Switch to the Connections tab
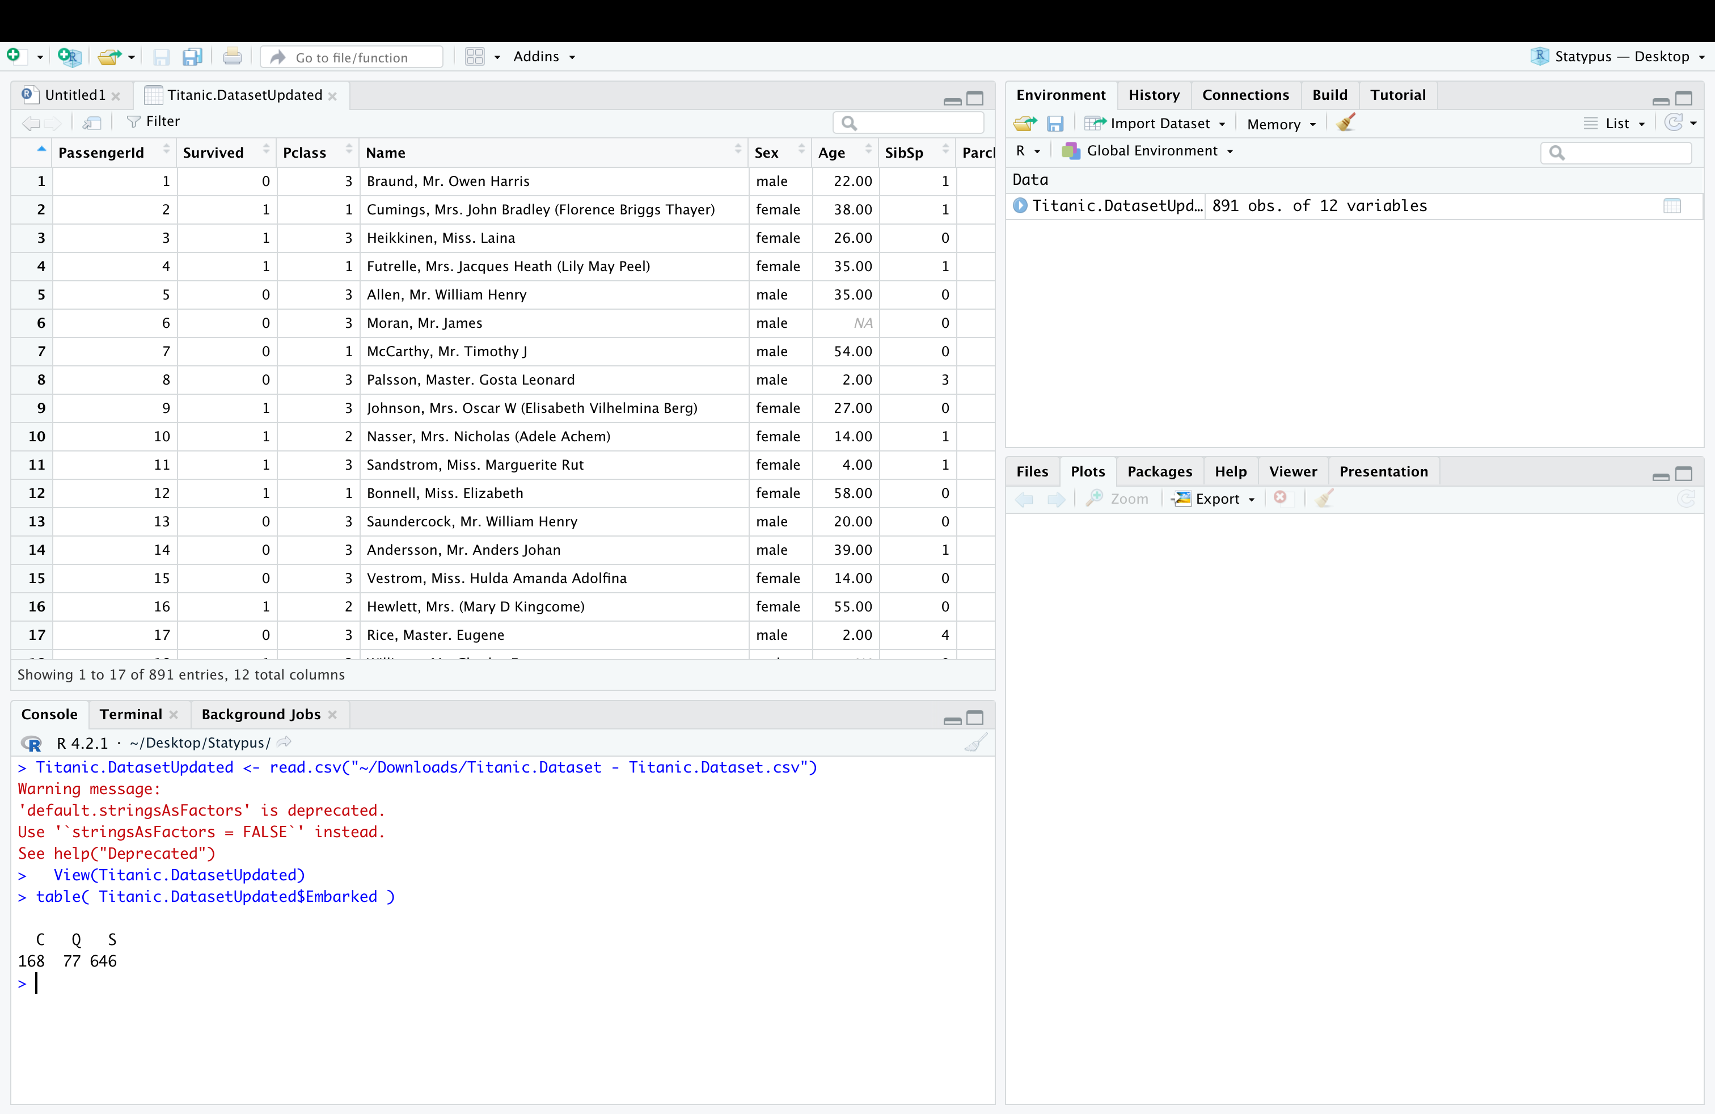This screenshot has height=1114, width=1715. 1245,95
